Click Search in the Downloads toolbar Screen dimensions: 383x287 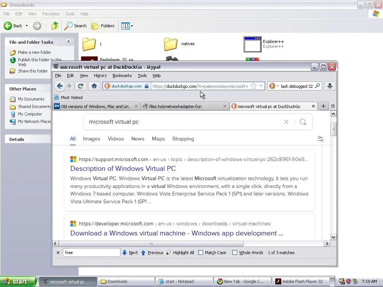point(75,26)
